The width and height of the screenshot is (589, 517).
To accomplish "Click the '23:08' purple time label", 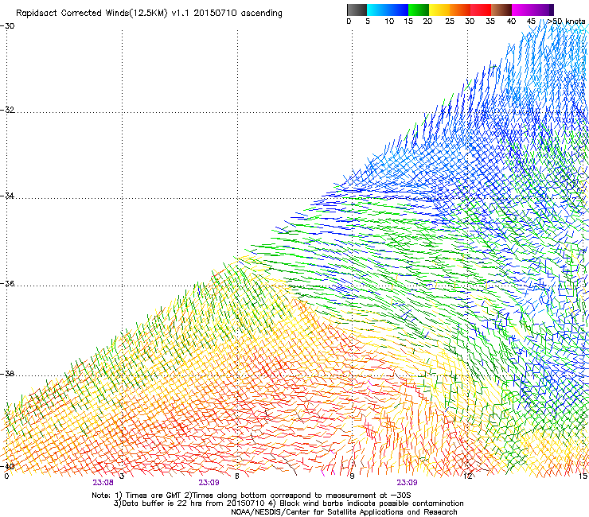I will point(103,483).
